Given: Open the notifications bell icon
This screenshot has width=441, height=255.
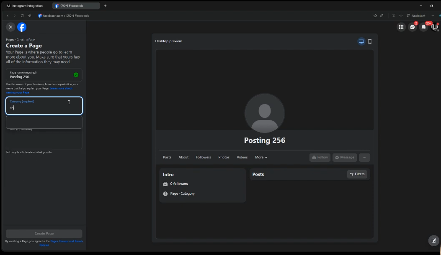Looking at the screenshot, I should tap(423, 27).
